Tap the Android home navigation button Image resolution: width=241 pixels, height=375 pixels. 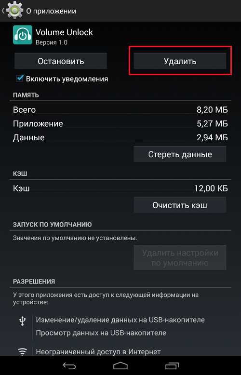[x=120, y=365]
